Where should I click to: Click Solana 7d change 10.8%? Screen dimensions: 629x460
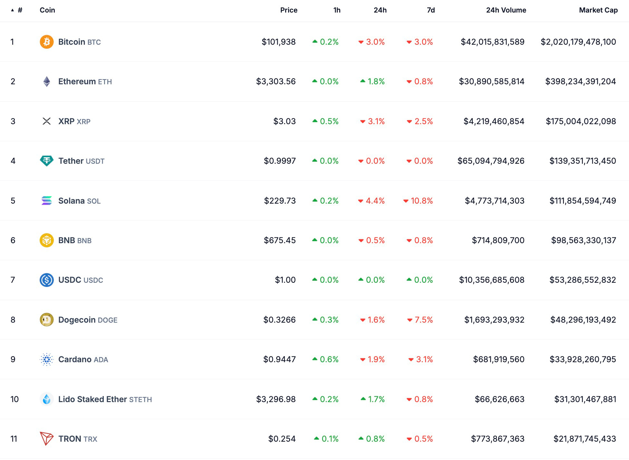coord(418,201)
